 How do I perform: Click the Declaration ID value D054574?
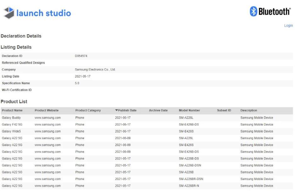[81, 56]
